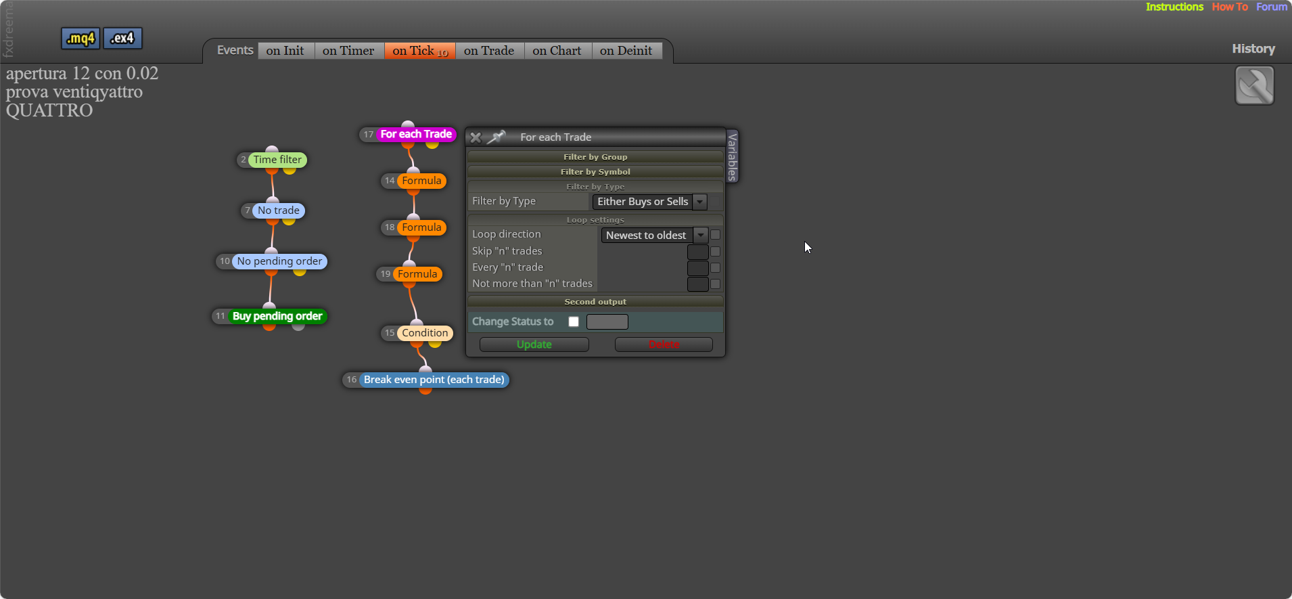Open the Variables side tab
The width and height of the screenshot is (1292, 599).
click(x=732, y=156)
